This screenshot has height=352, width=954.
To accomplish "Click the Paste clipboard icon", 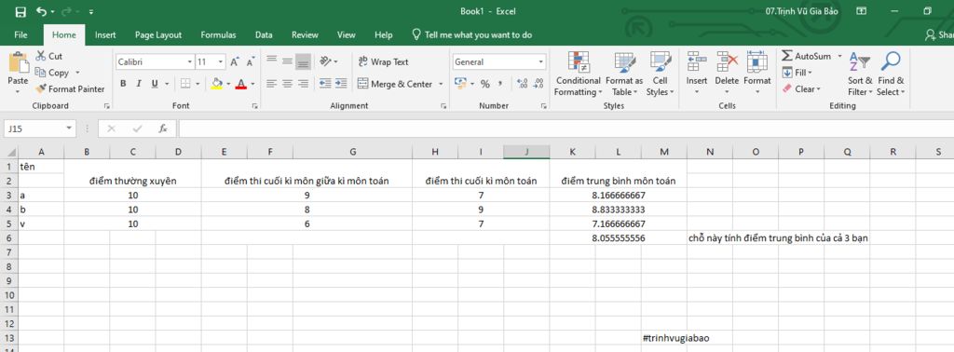I will [x=19, y=63].
